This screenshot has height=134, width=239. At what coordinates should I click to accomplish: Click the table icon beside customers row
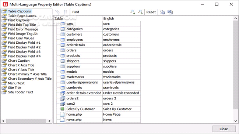(63, 34)
